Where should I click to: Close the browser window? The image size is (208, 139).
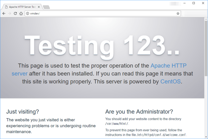coord(203,3)
